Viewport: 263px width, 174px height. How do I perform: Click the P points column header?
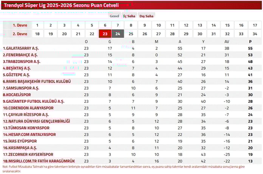coord(250,42)
